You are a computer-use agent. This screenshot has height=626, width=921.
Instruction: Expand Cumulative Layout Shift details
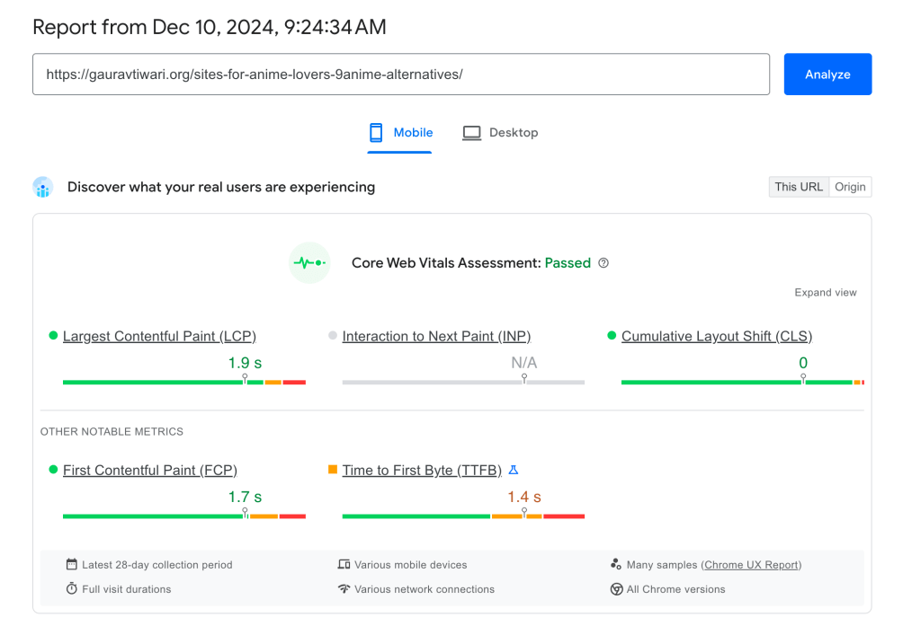click(717, 335)
